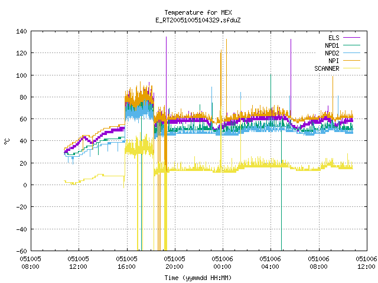Click the purple ELS legend line sample
Image resolution: width=378 pixels, height=283 pixels.
(x=352, y=38)
